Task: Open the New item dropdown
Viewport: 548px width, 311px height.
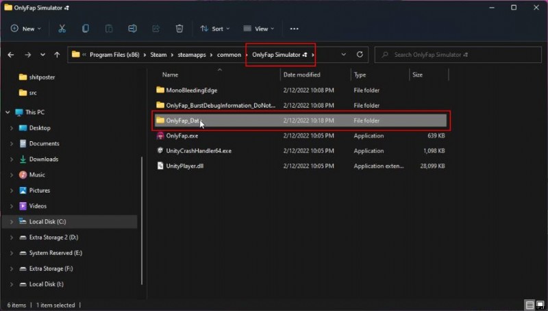Action: click(x=26, y=29)
